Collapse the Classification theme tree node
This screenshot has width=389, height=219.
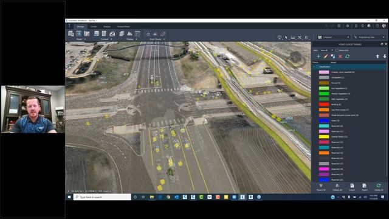tap(314, 67)
